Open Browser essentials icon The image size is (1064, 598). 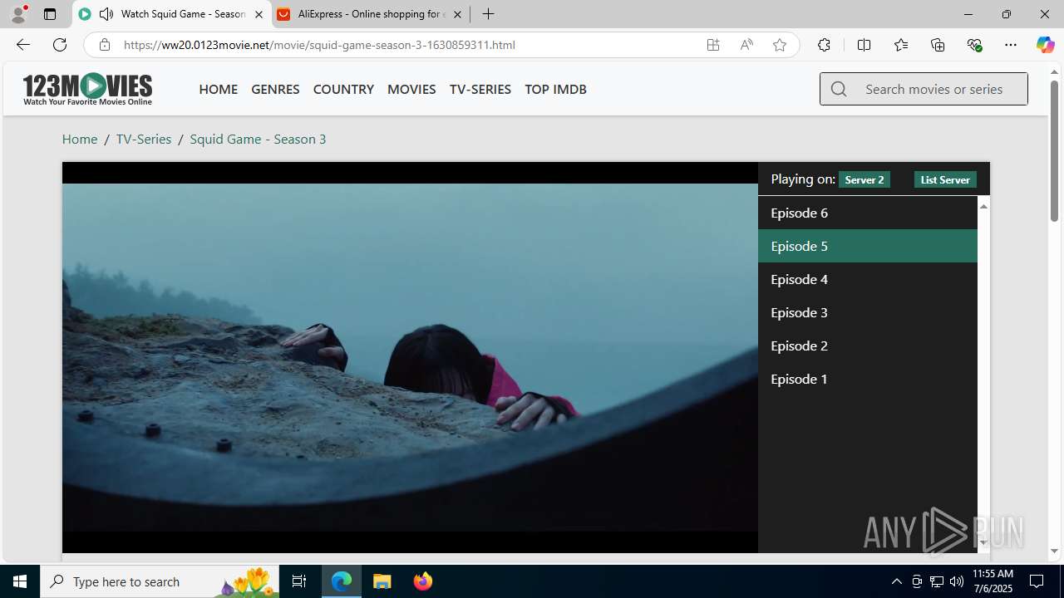(x=974, y=45)
